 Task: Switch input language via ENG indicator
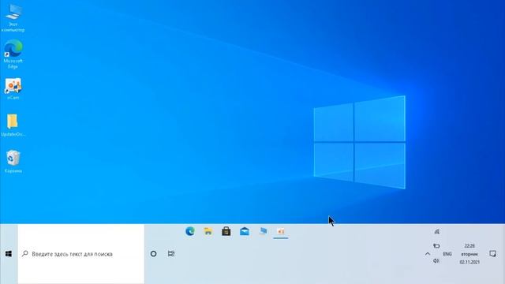point(447,254)
